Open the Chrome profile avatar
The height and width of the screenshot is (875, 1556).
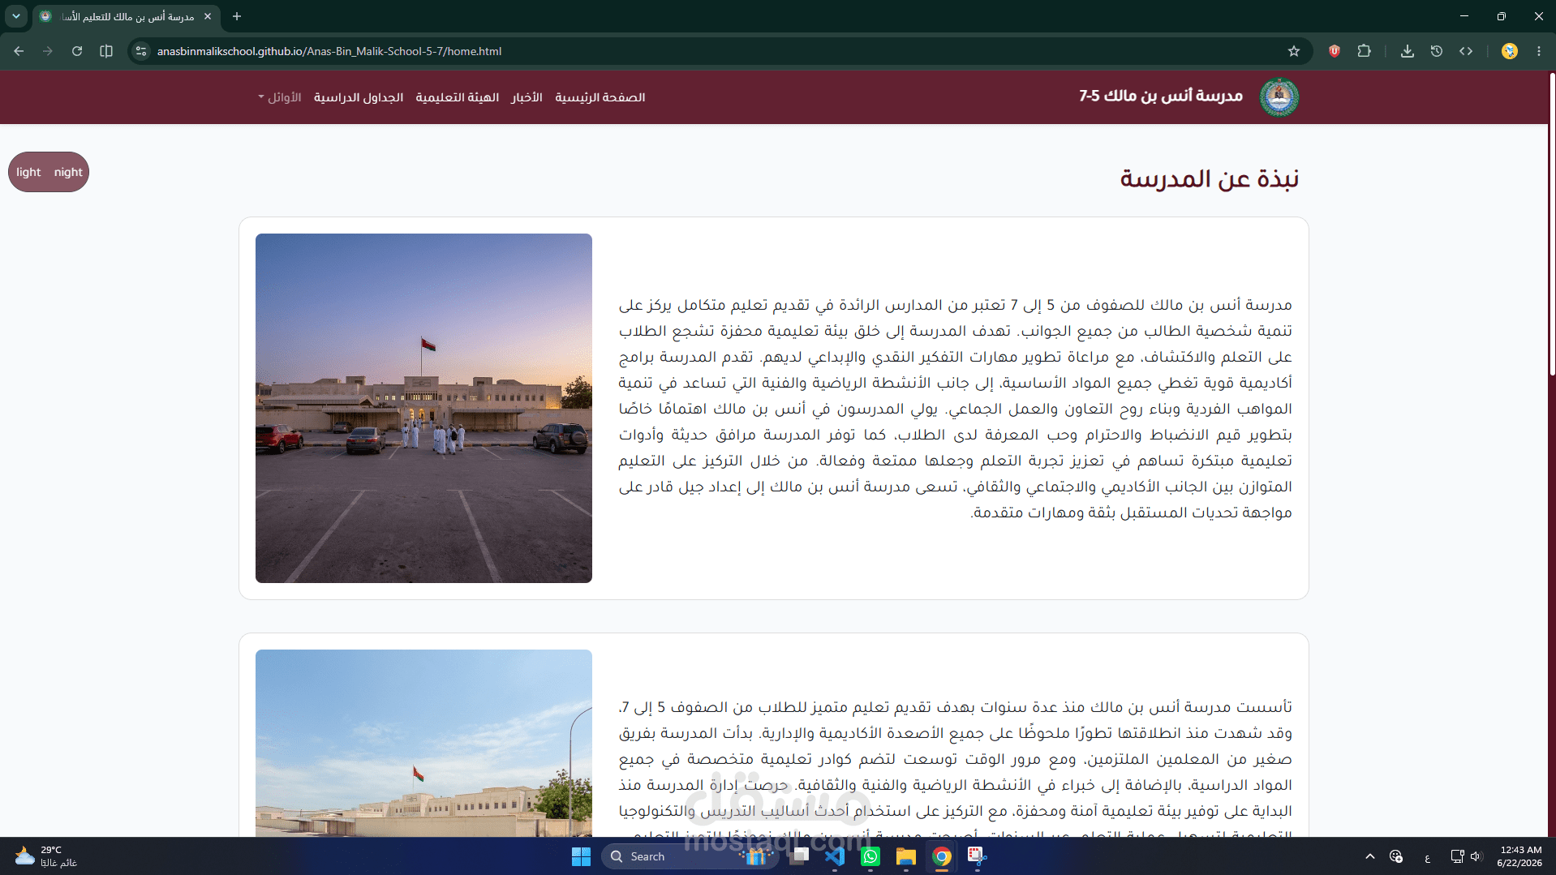1510,51
